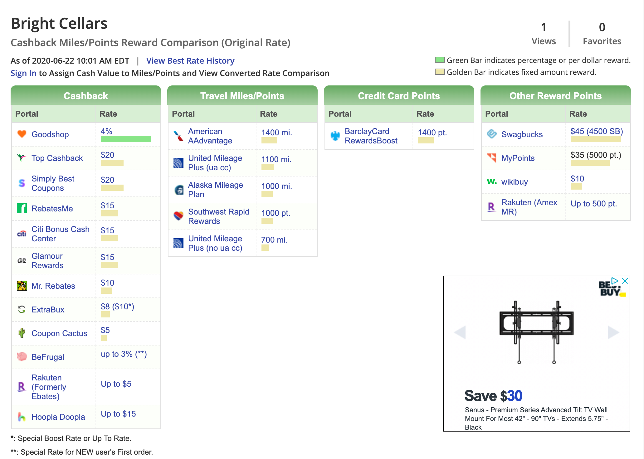Open the MyPoints portal link
The image size is (644, 459).
[x=518, y=158]
